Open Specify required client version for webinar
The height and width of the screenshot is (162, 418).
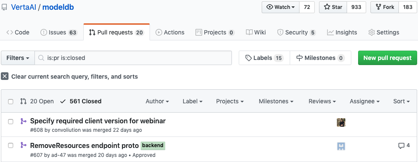(x=98, y=121)
